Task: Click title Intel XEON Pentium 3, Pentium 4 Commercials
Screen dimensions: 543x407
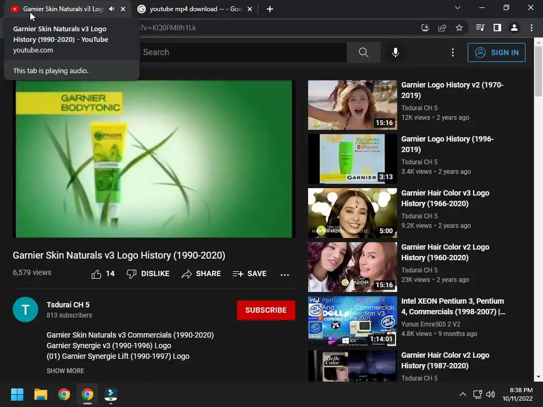Action: coord(453,306)
